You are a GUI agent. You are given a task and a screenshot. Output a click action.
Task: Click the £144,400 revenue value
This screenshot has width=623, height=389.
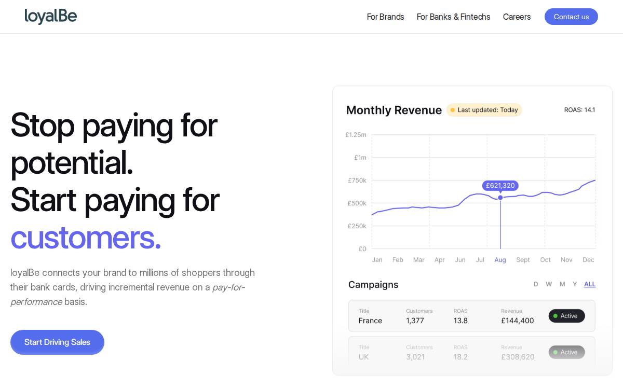[517, 321]
